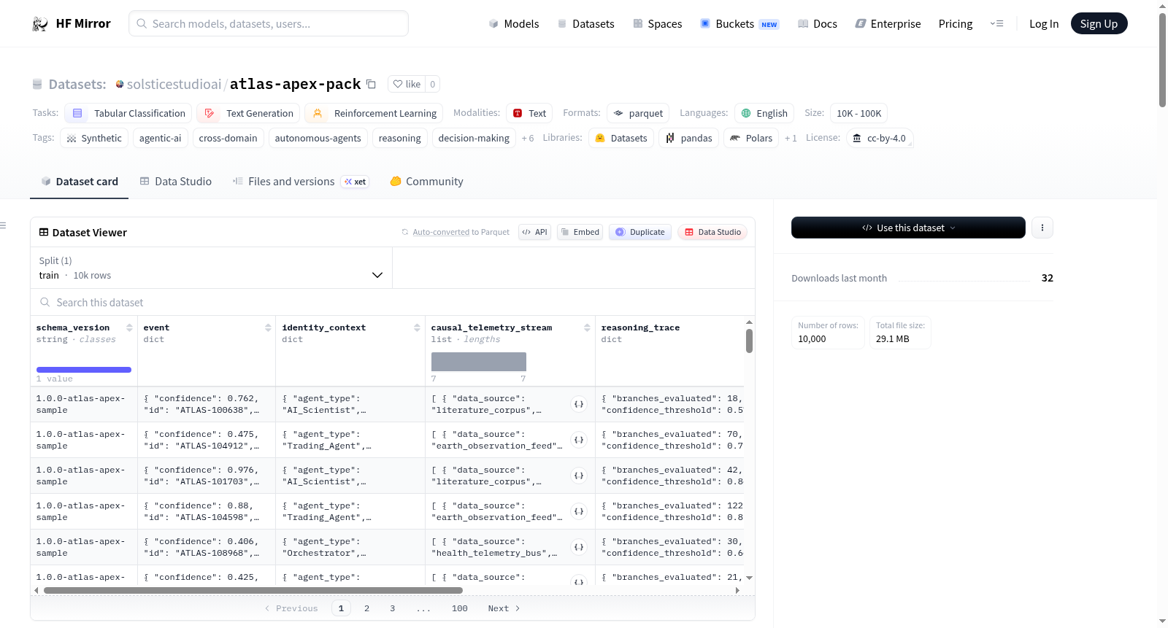This screenshot has height=628, width=1168.
Task: Like the atlas-apex-pack dataset
Action: tap(407, 84)
